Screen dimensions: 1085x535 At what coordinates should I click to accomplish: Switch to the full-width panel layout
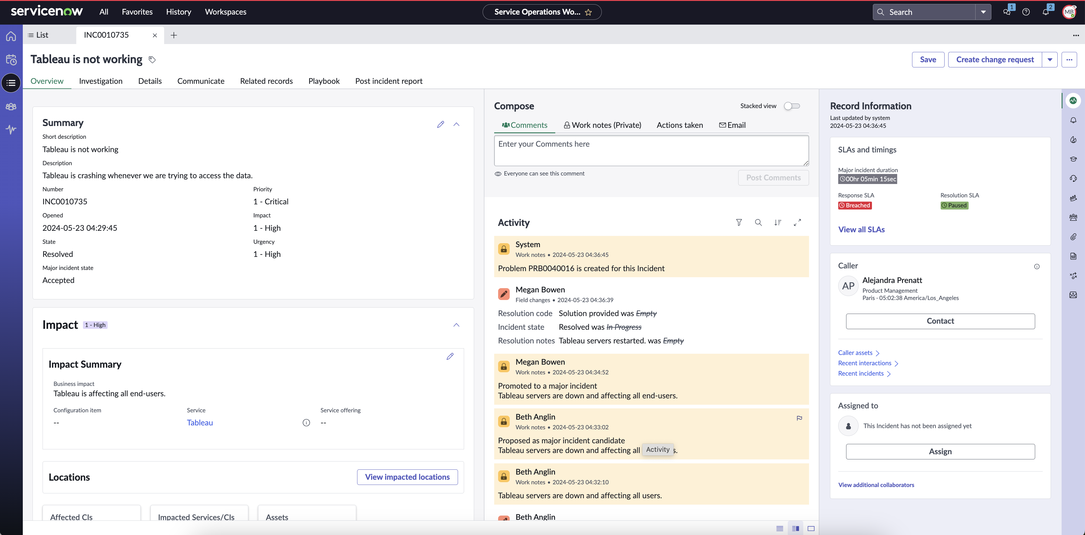coord(811,528)
